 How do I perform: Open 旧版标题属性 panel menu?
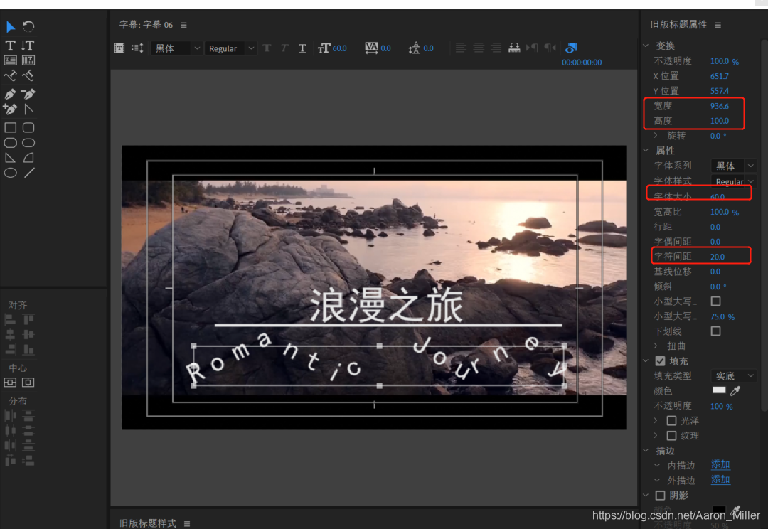pyautogui.click(x=718, y=25)
